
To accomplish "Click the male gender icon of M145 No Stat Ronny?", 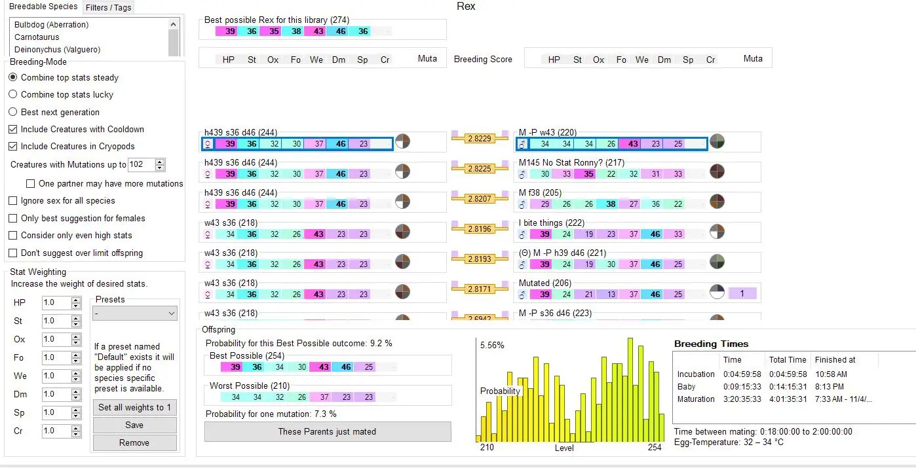I will tap(521, 173).
